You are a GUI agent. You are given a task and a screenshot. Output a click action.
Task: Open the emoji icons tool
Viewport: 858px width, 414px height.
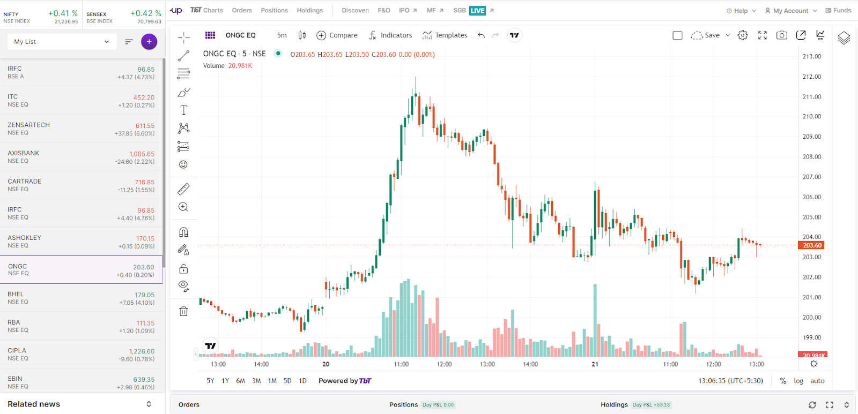pyautogui.click(x=183, y=164)
